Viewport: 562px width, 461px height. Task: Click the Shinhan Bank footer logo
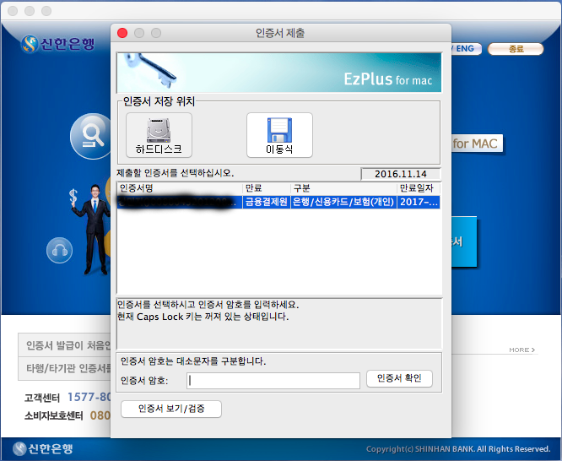coord(43,448)
